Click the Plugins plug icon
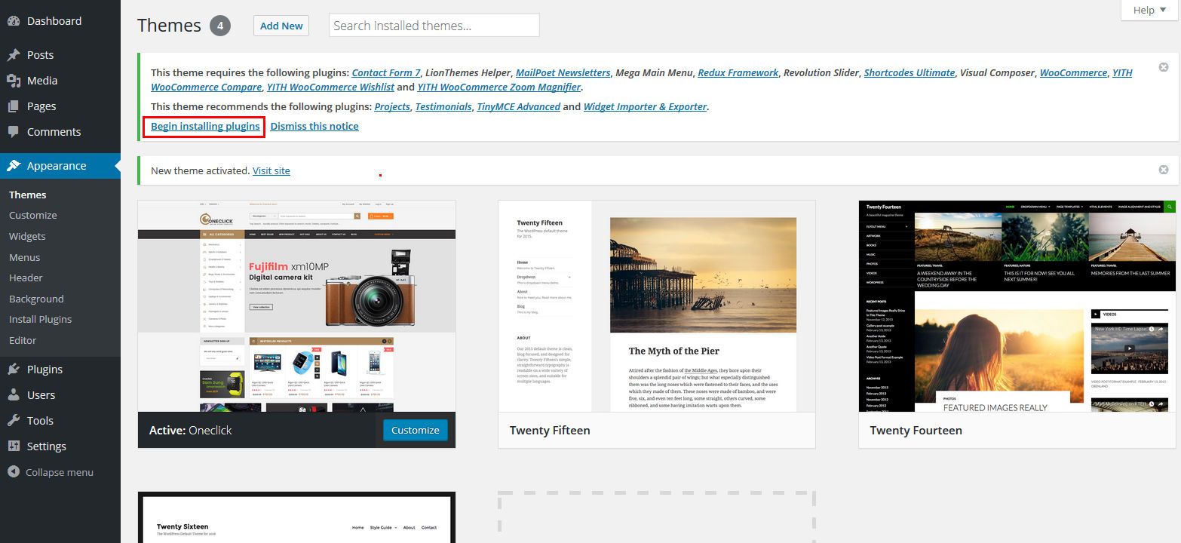The image size is (1181, 543). point(14,370)
